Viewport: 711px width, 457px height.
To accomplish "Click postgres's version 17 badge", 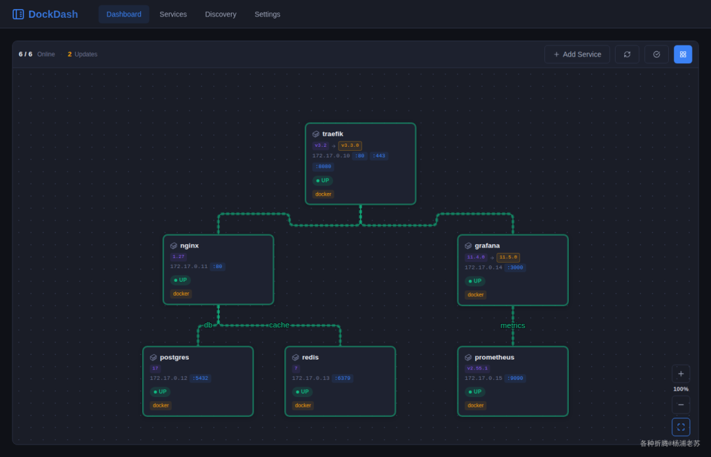I will pyautogui.click(x=155, y=369).
